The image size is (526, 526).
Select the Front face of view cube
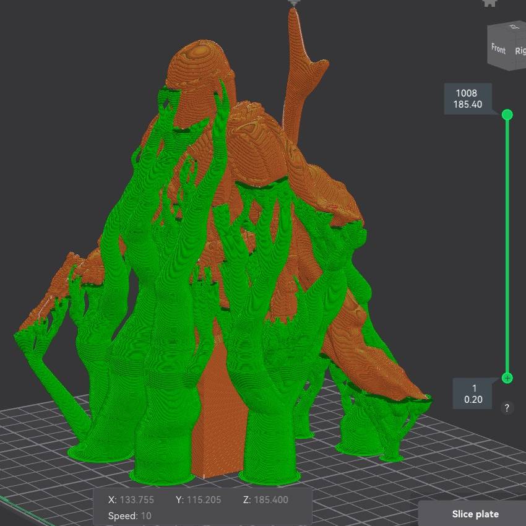click(x=498, y=49)
